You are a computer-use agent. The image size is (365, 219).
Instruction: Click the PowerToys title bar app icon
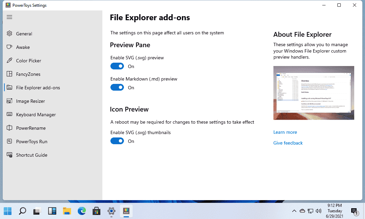(8, 5)
